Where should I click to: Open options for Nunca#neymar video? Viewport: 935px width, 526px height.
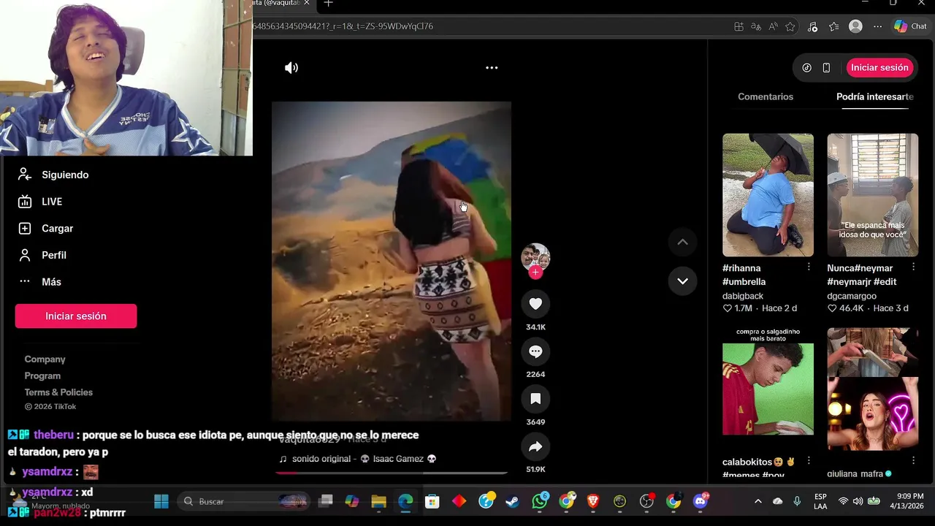click(912, 267)
